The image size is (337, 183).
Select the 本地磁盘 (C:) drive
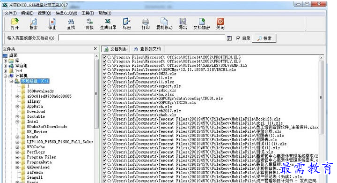(35, 81)
